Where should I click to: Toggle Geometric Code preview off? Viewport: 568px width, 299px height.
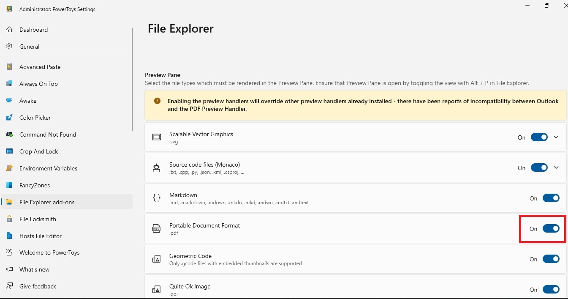[551, 259]
